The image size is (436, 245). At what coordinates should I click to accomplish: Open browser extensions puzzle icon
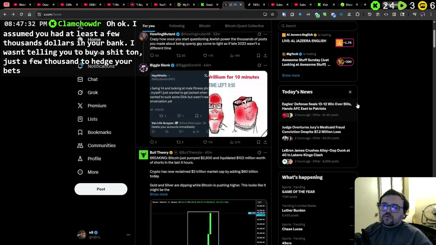coord(357,14)
